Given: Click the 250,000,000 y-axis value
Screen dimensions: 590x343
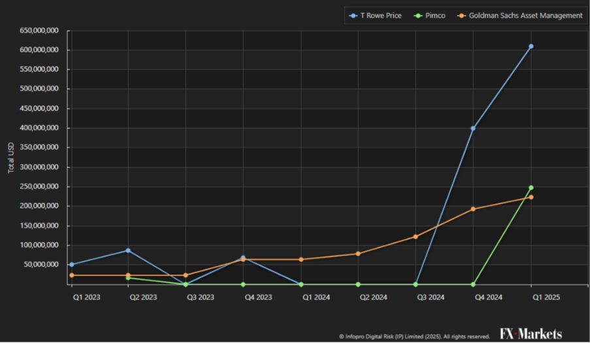Looking at the screenshot, I should [39, 187].
